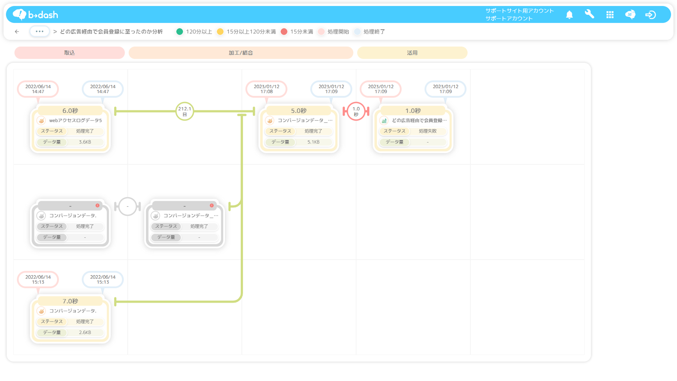Click the 処理失敗 status value
Viewport: 677px width, 381px height.
(428, 131)
